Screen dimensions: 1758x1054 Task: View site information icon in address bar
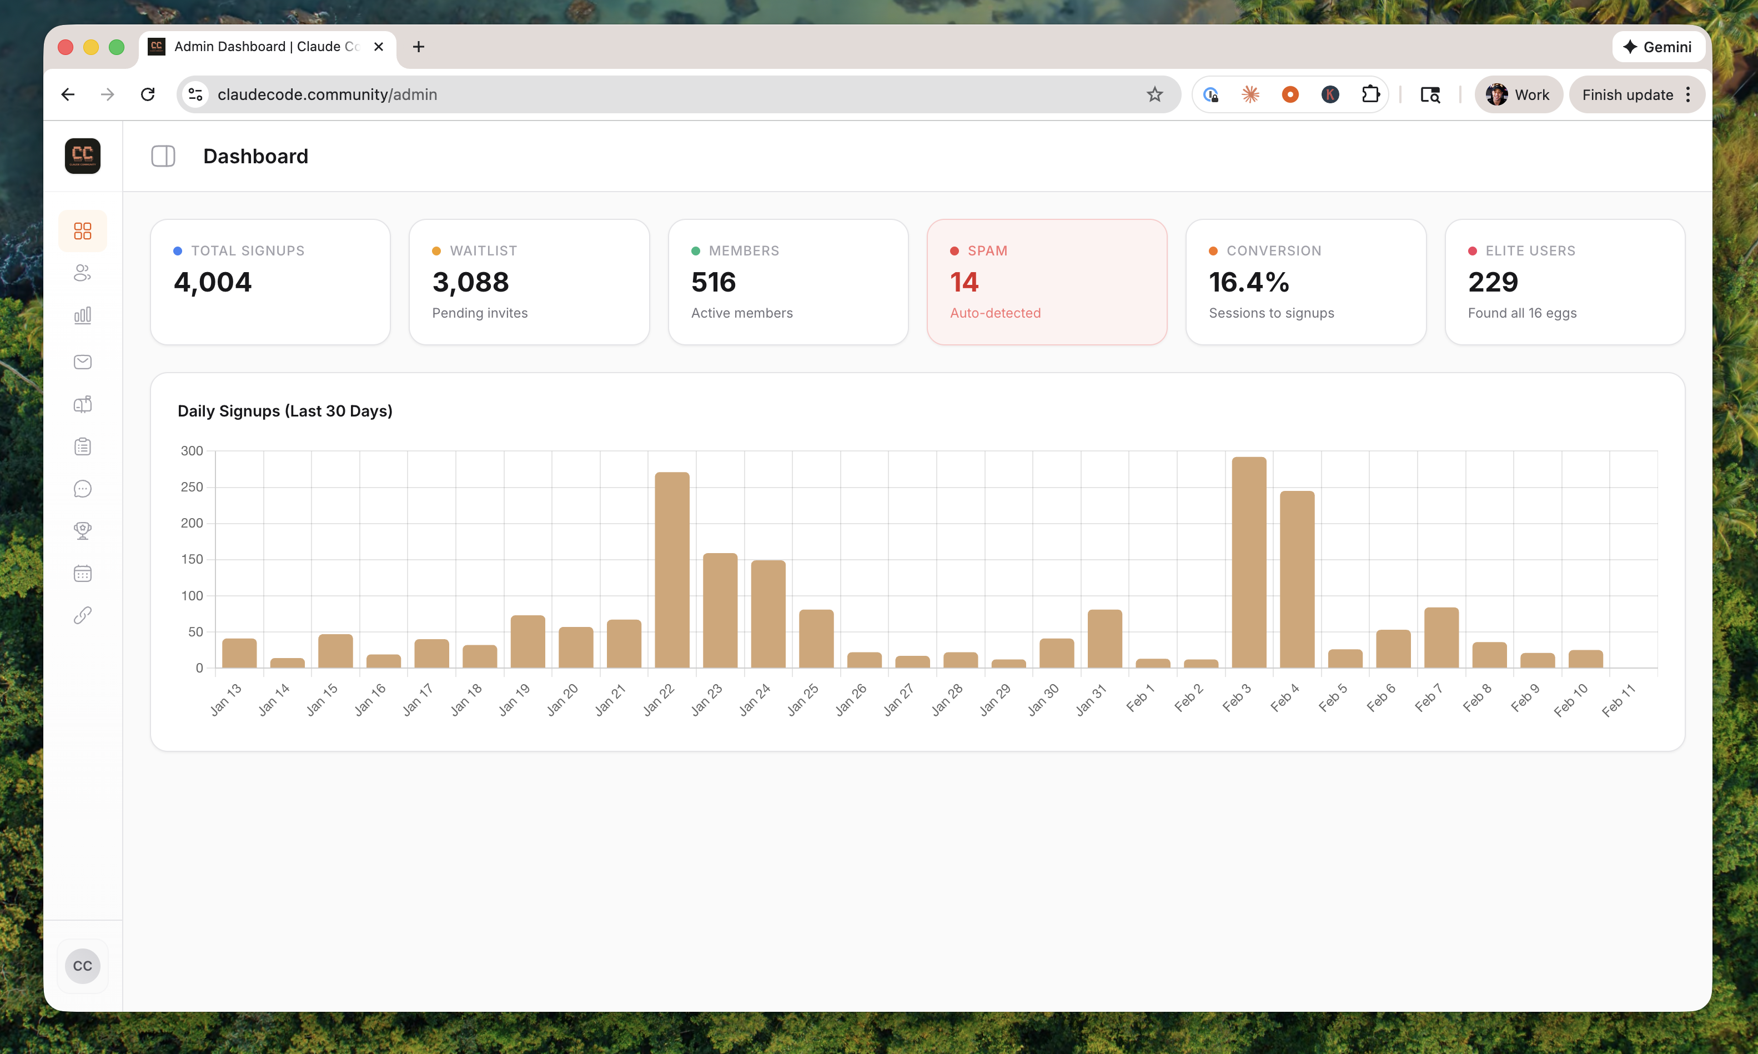click(x=195, y=94)
